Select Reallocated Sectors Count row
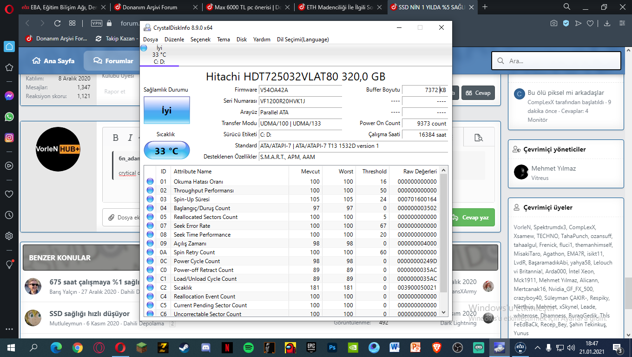The height and width of the screenshot is (357, 632). (293, 217)
